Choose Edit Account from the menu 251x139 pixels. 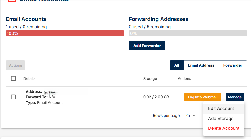tap(221, 108)
